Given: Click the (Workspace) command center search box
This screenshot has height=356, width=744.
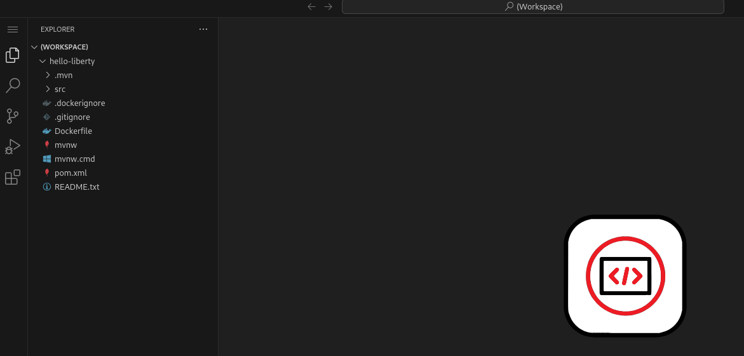Looking at the screenshot, I should (533, 6).
